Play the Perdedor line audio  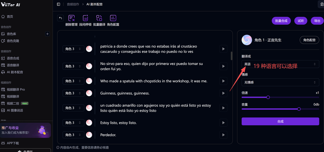click(223, 135)
